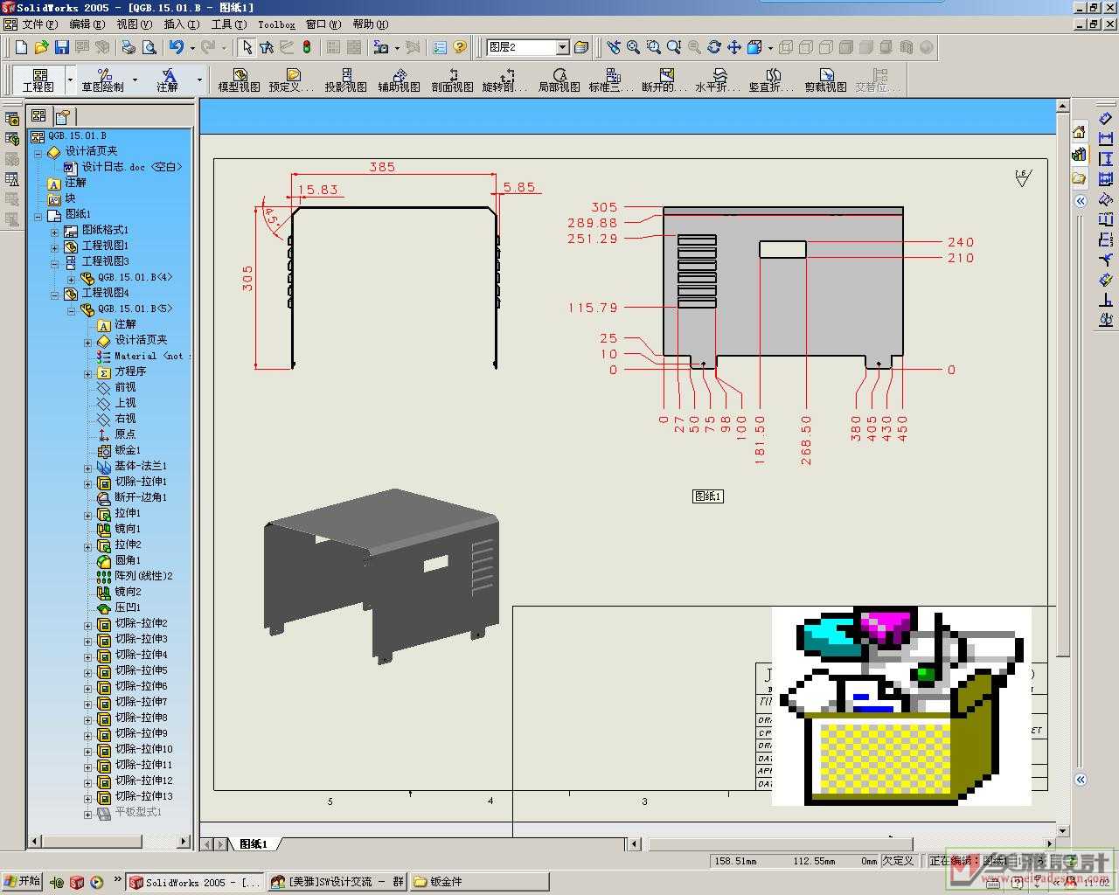
Task: Open the 图层2 layer dropdown
Action: click(x=562, y=47)
